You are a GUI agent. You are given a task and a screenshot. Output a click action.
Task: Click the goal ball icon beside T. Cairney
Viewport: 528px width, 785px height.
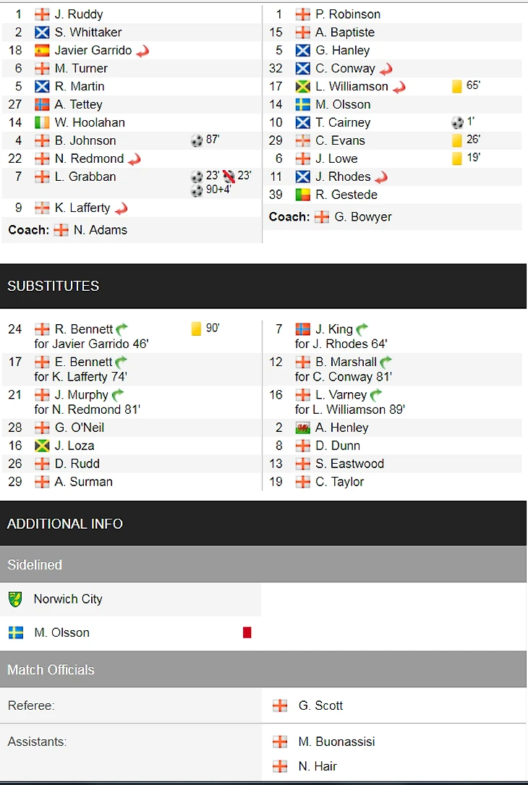(457, 122)
